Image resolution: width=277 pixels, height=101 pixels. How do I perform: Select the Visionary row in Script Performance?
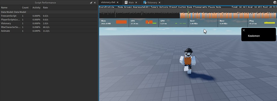point(49,23)
